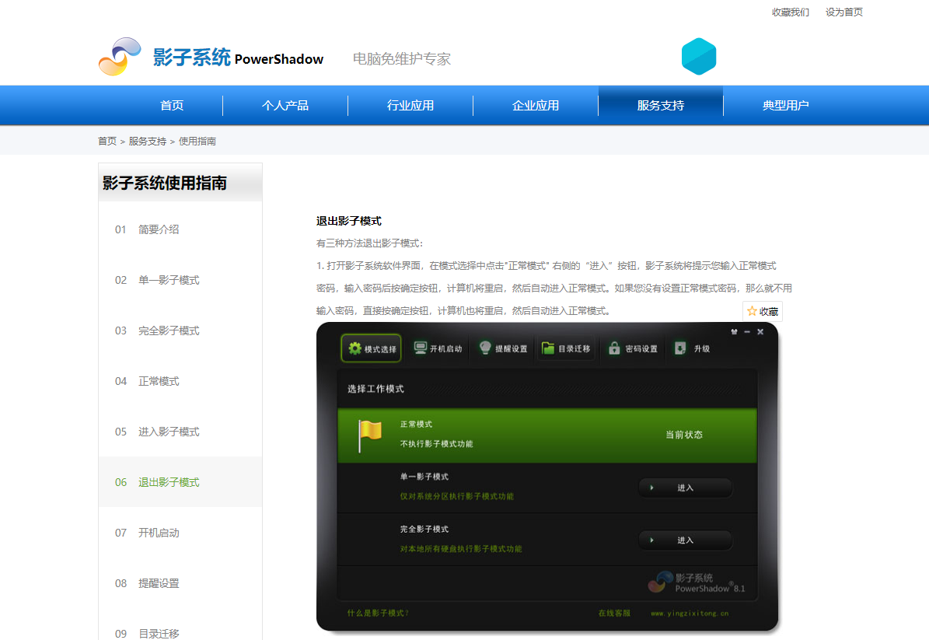Open the 企业应用 menu item
Screen dimensions: 929x640
click(x=535, y=105)
